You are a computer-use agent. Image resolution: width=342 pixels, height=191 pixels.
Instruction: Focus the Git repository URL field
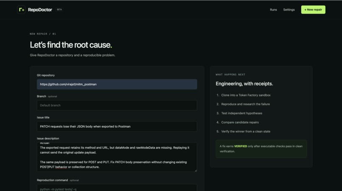click(117, 84)
